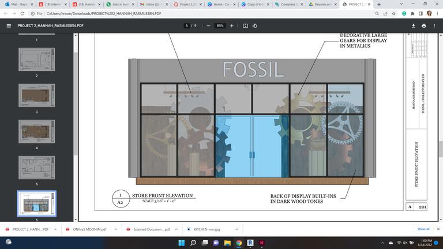Open the tab search dropdown arrow
This screenshot has height=249, width=443.
pos(401,4)
